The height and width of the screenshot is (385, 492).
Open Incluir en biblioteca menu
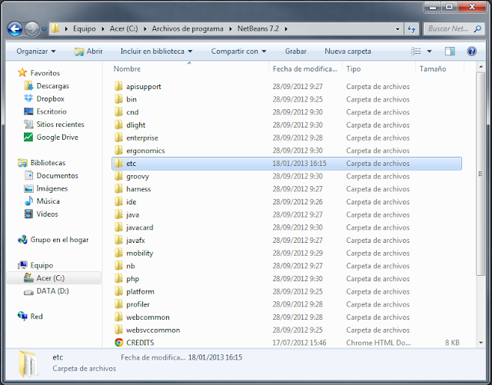click(156, 51)
